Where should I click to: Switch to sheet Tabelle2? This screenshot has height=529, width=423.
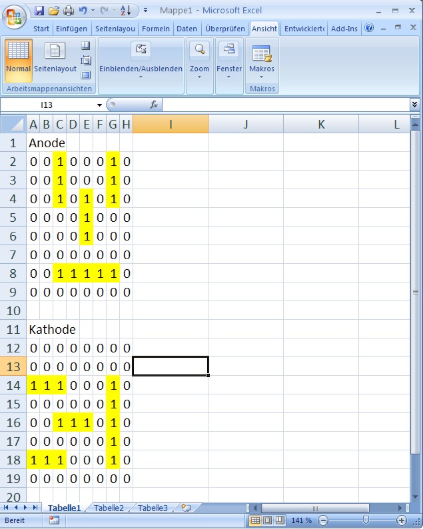pos(109,508)
